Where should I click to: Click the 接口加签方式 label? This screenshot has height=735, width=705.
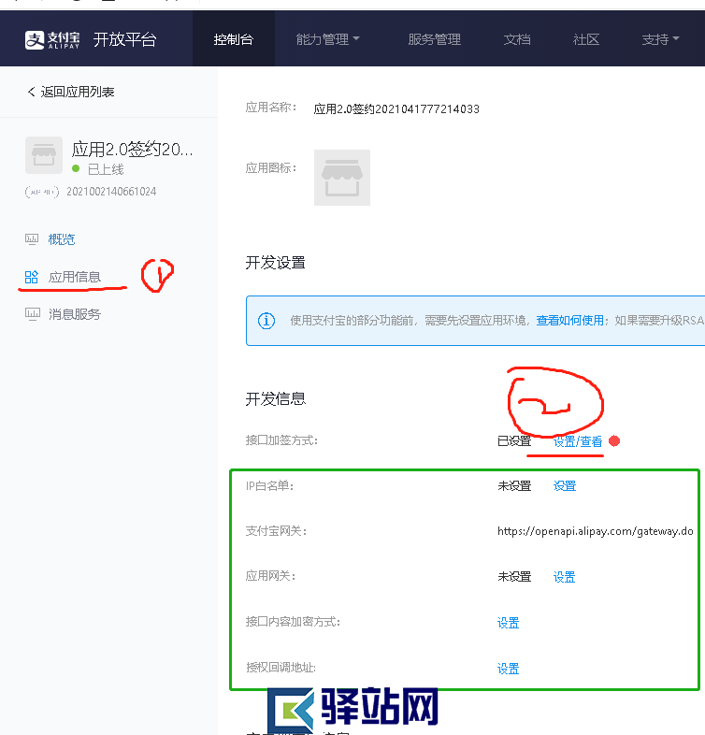[281, 440]
